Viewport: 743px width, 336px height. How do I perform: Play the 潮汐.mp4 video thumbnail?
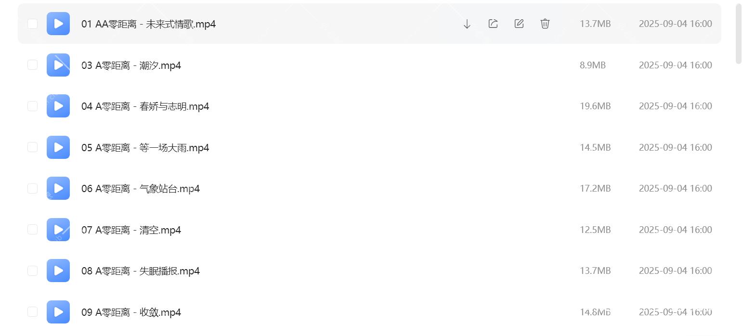[x=58, y=65]
